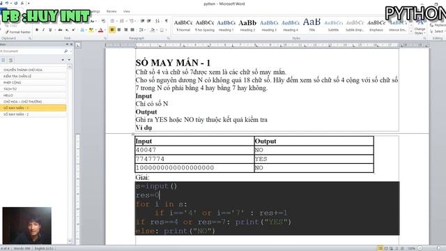
Task: Go to SỐ MAY MẮN - 2 heading
Action: click(33, 114)
